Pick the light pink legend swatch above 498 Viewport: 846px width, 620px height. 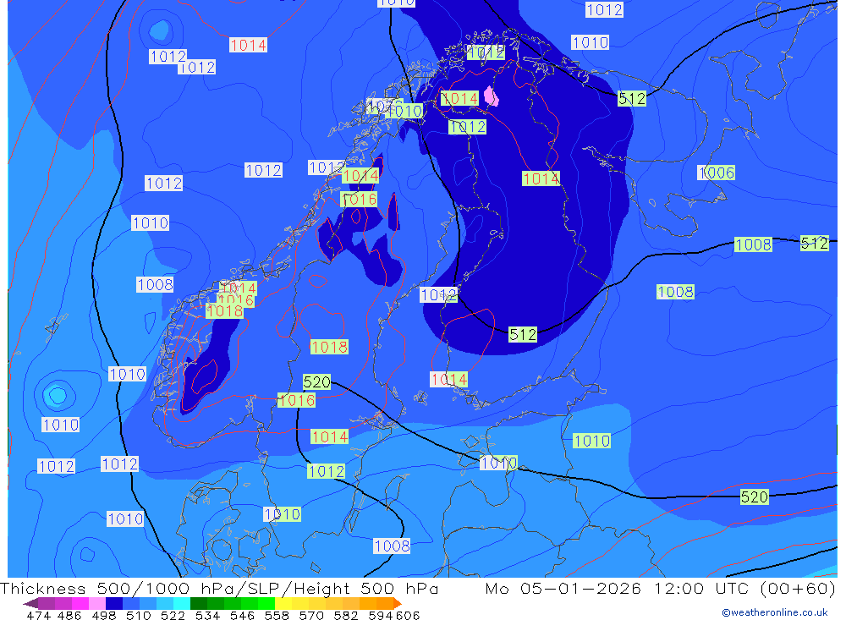tap(97, 603)
